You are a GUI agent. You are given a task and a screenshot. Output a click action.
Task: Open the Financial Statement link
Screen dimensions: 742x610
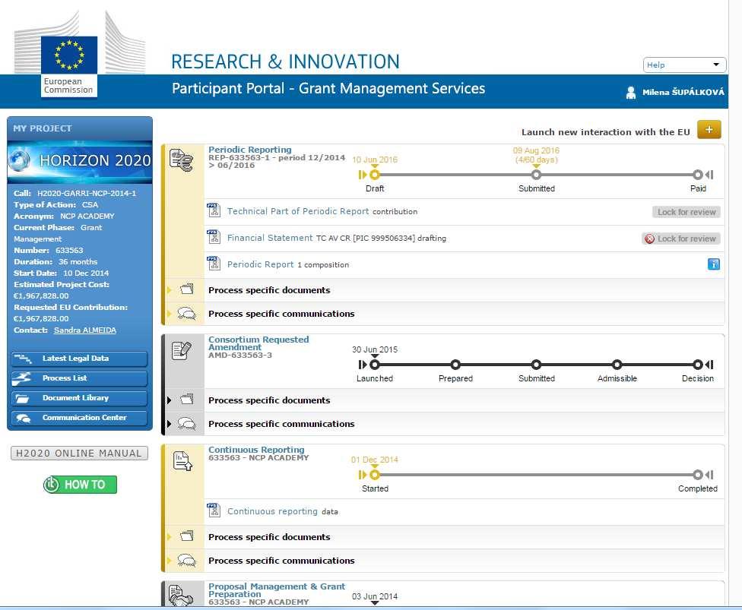pos(270,238)
